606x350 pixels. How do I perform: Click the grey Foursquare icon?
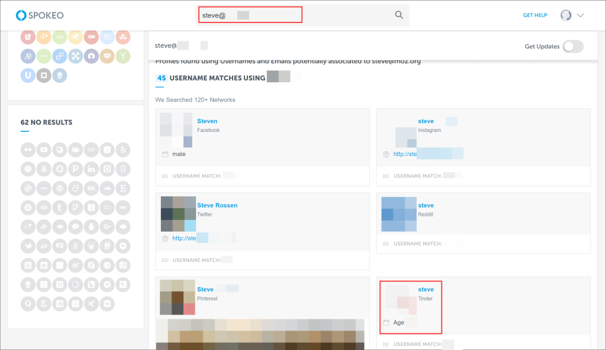[75, 208]
